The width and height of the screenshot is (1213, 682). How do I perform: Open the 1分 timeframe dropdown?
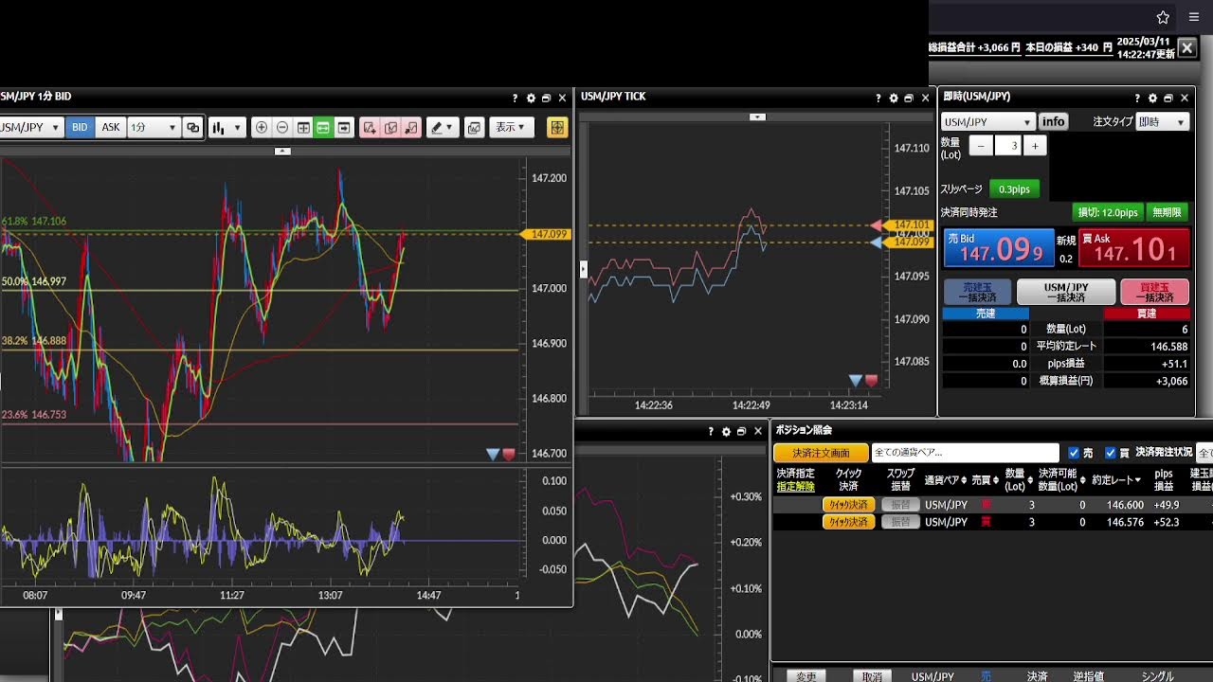pyautogui.click(x=153, y=128)
